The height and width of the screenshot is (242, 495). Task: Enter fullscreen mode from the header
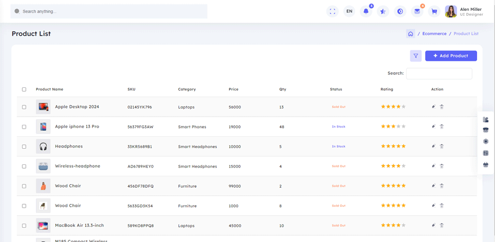[x=332, y=11]
